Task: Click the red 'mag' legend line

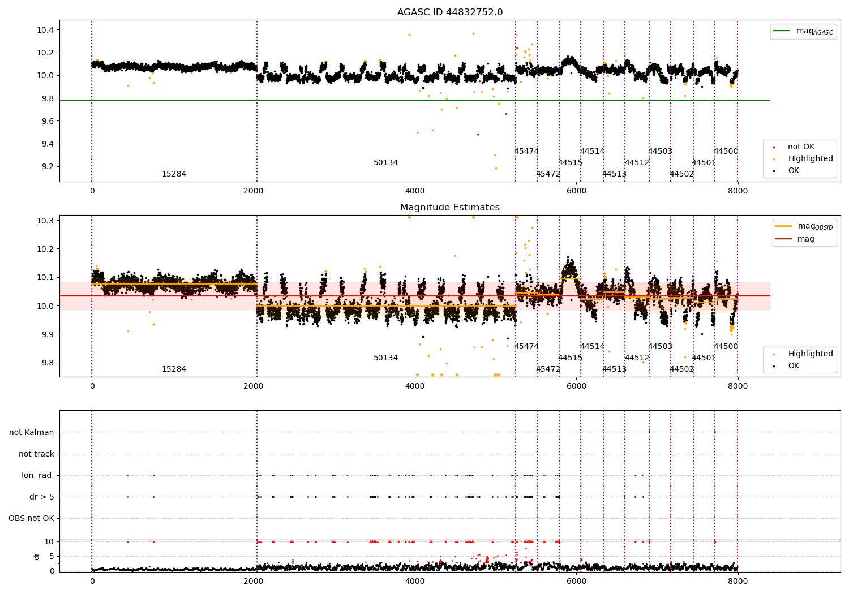Action: (x=784, y=239)
